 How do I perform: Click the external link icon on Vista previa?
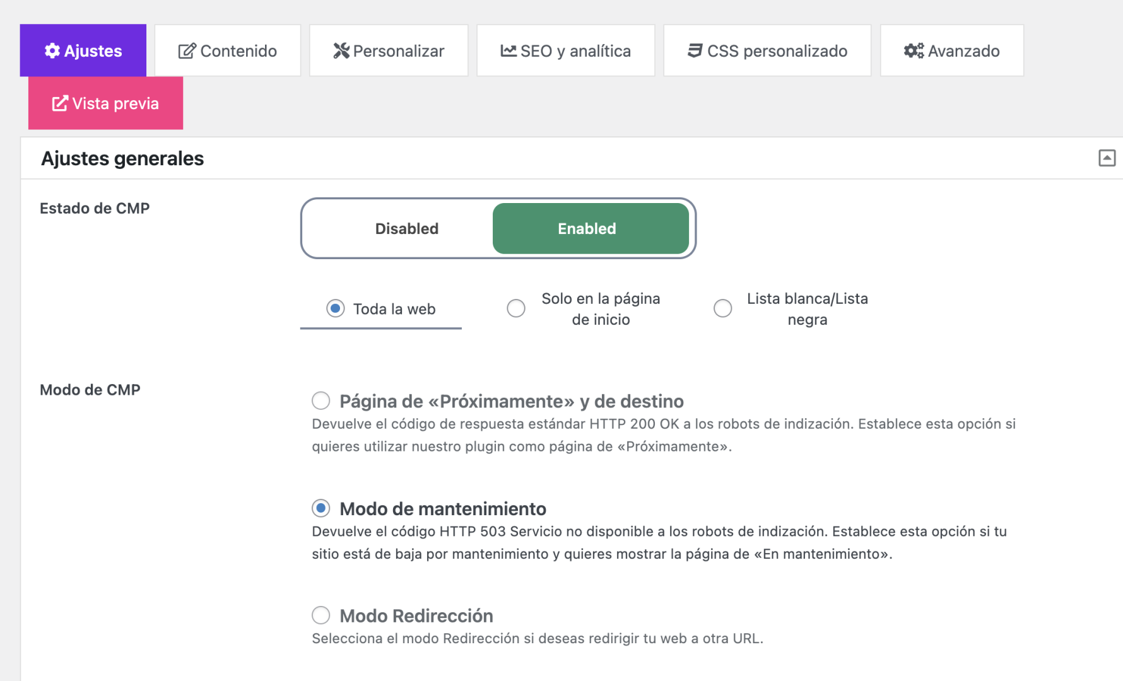coord(60,103)
